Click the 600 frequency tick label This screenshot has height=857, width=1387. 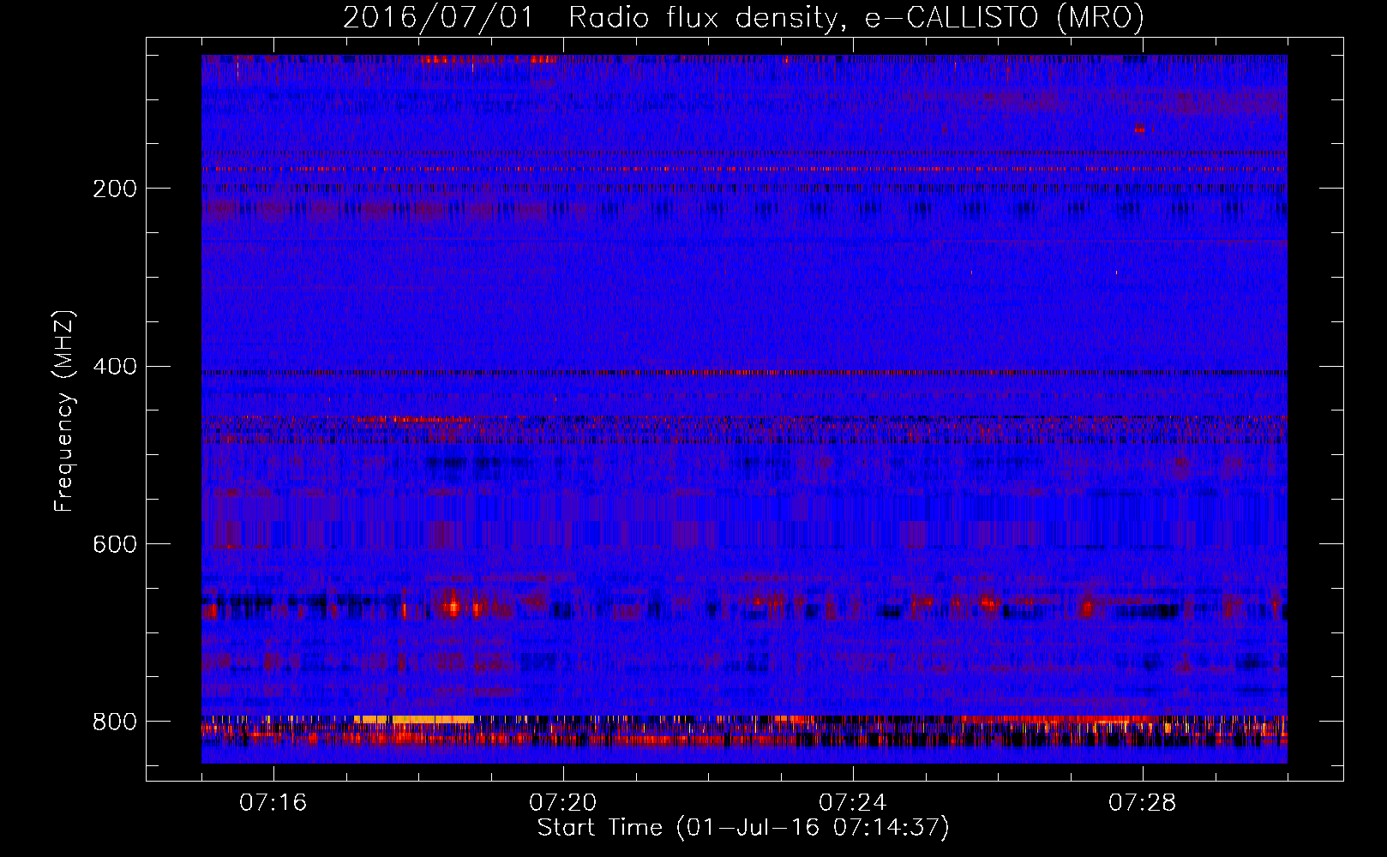coord(115,545)
